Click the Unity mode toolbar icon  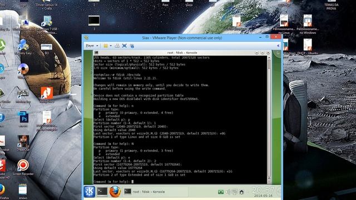click(x=132, y=46)
